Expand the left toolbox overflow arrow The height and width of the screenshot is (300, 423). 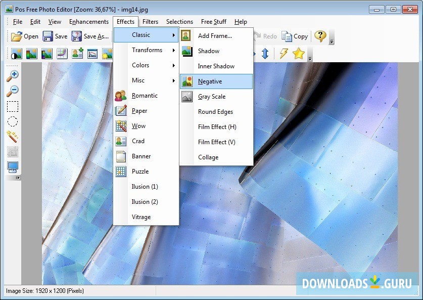click(x=18, y=178)
